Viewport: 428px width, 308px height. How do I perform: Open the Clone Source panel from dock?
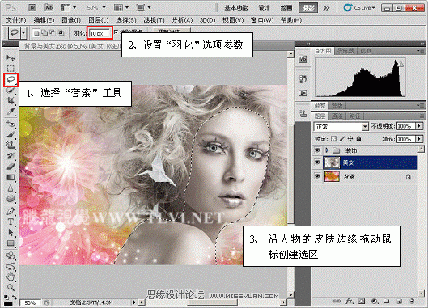303,113
